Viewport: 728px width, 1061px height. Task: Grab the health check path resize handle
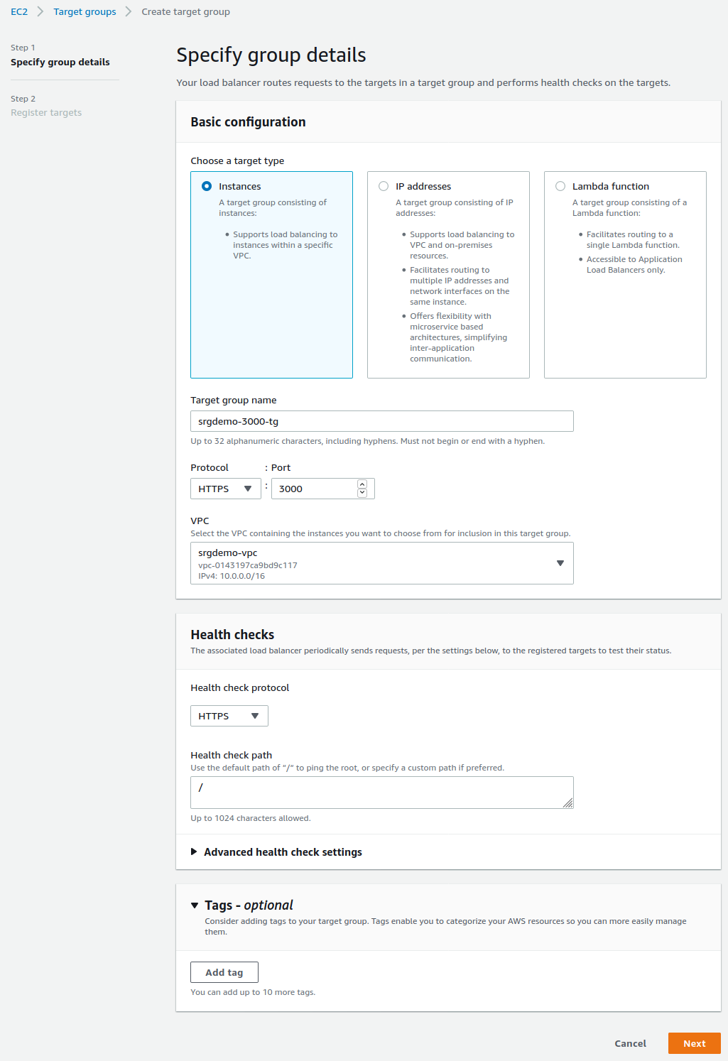point(568,803)
